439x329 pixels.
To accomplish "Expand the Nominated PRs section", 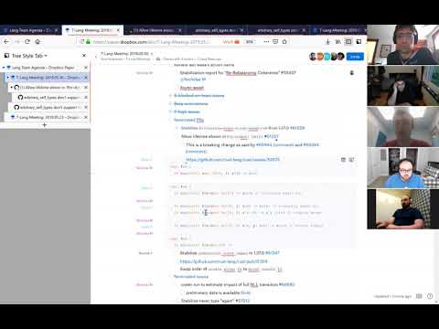I will [170, 120].
